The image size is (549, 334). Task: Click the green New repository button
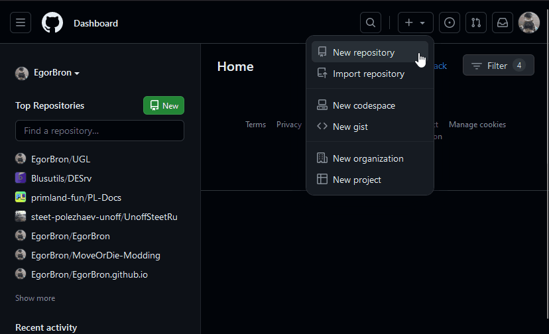164,105
